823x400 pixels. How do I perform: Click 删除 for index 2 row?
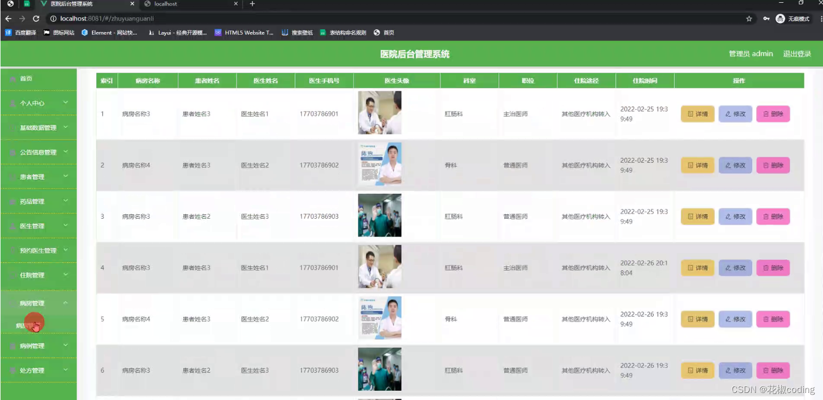pos(773,166)
